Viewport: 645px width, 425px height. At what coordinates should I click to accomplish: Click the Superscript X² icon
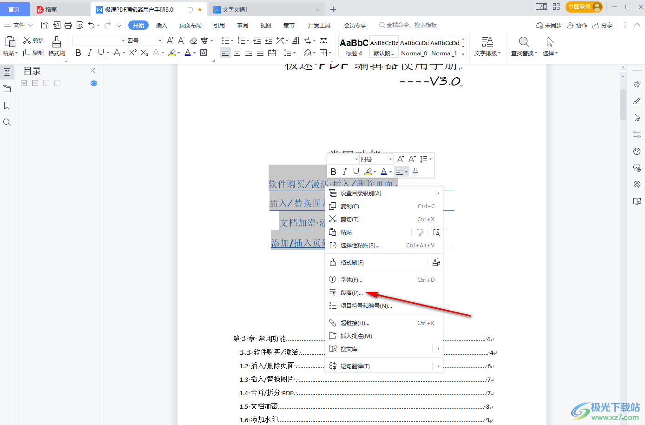(x=133, y=53)
